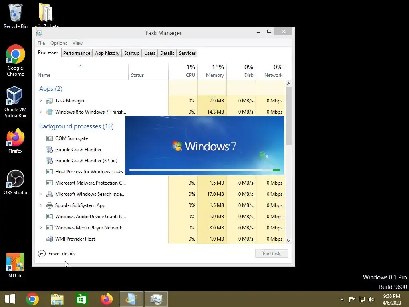This screenshot has height=307, width=409.
Task: Click the Background processes (10) group header
Action: coord(76,126)
